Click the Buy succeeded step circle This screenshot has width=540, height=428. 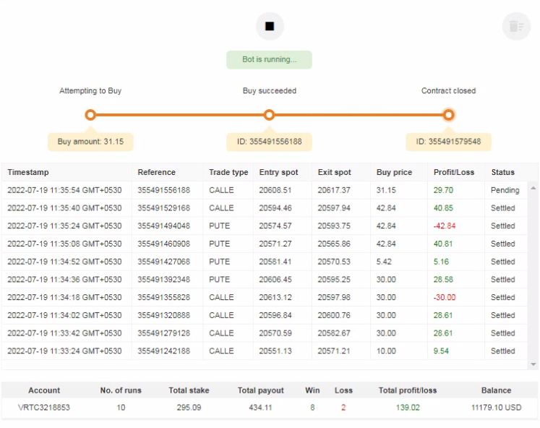[x=269, y=115]
